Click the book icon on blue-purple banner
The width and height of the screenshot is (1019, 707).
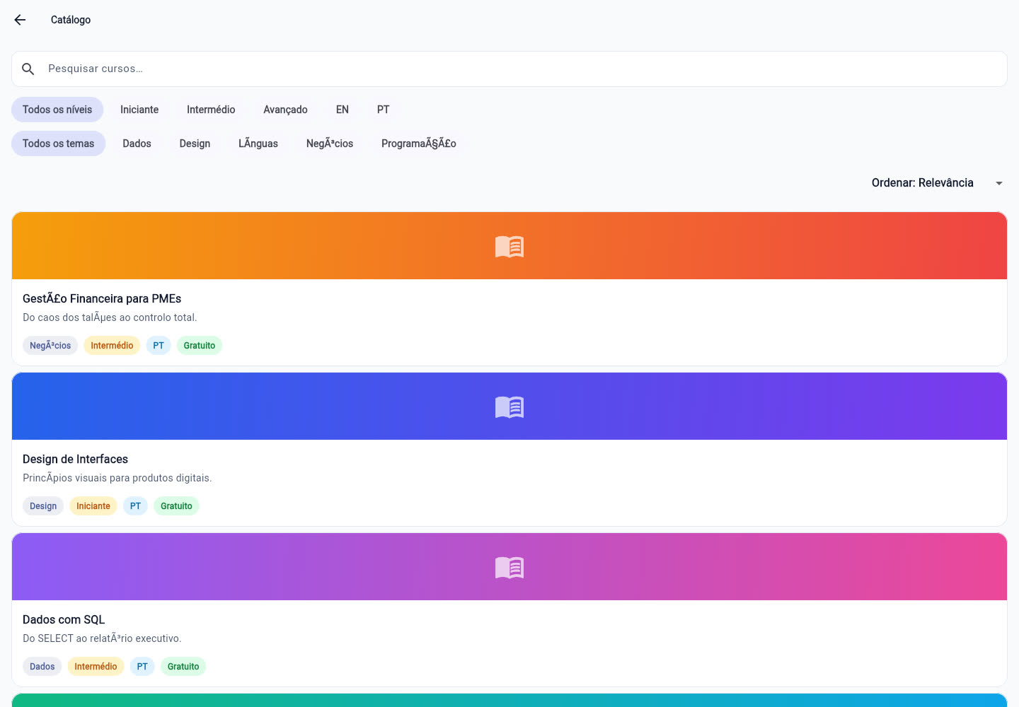509,407
